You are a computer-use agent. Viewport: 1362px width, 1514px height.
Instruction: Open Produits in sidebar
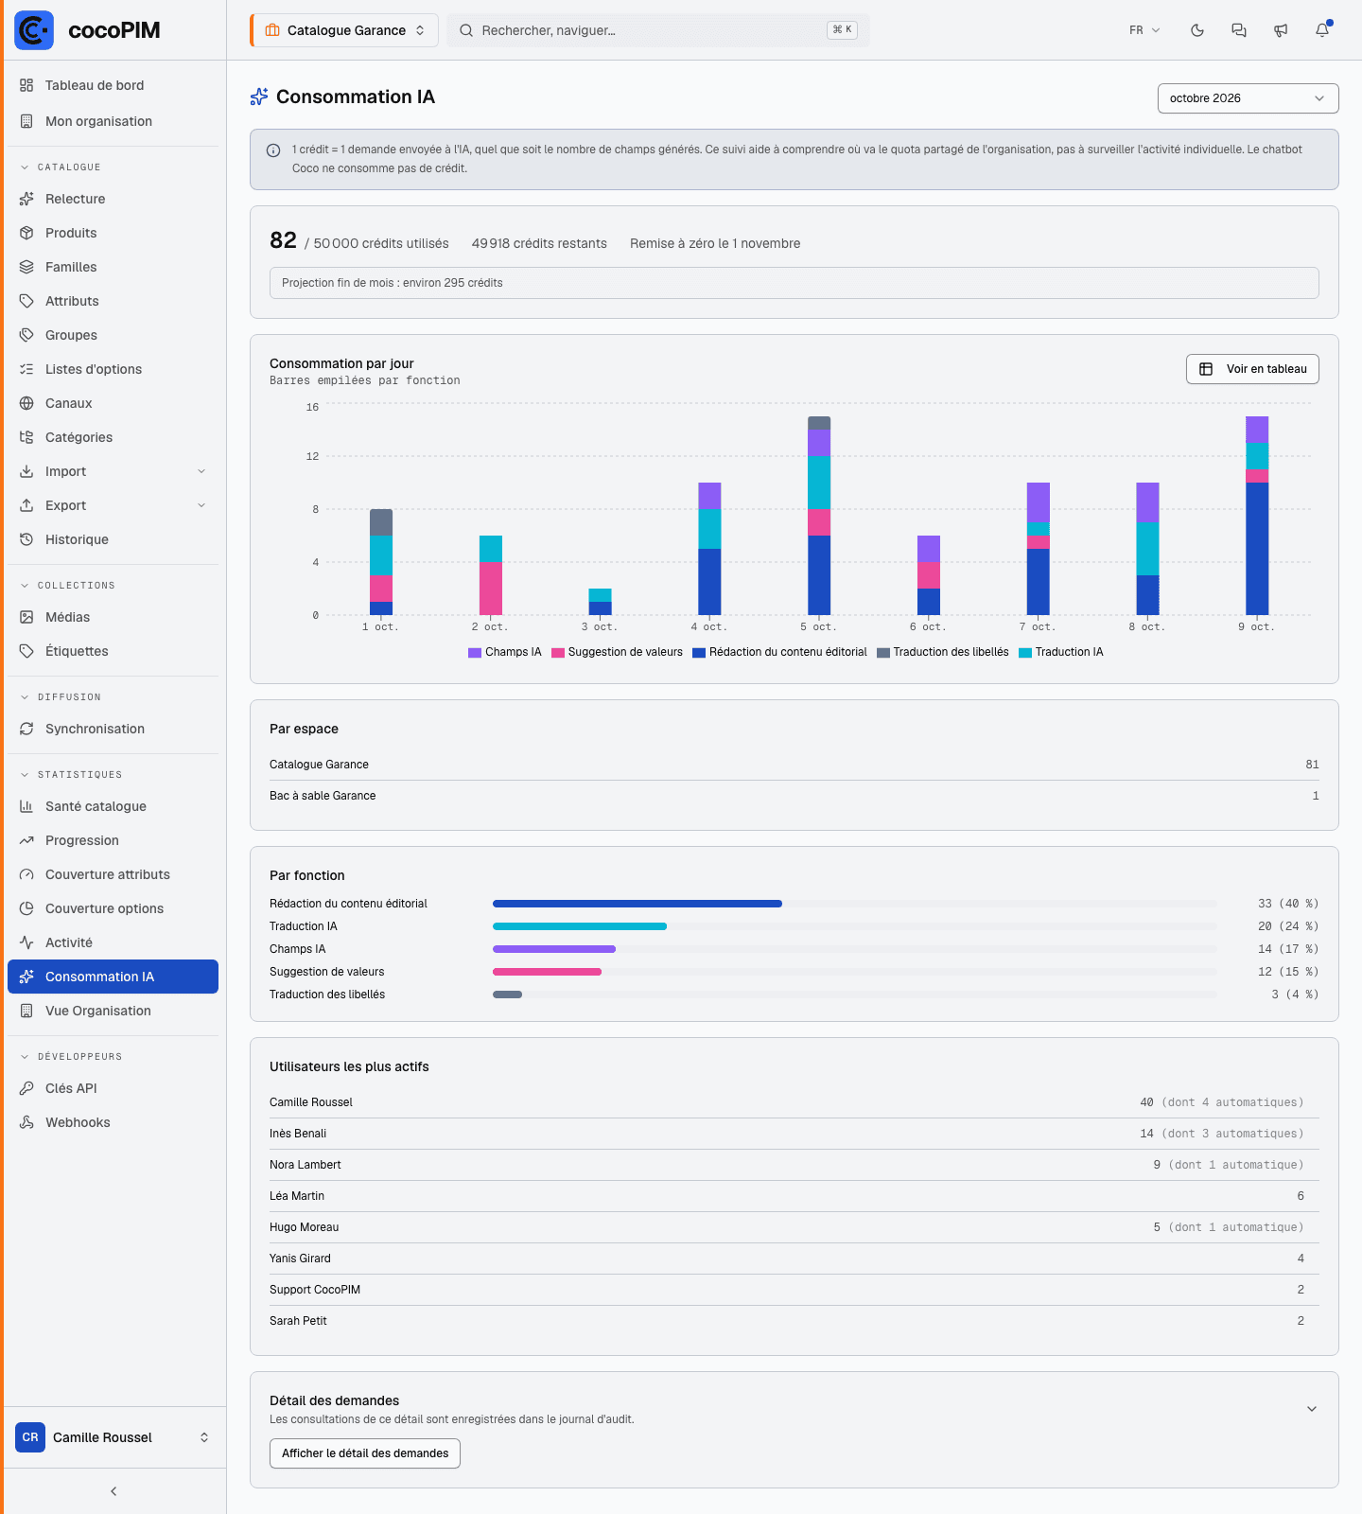pos(113,233)
